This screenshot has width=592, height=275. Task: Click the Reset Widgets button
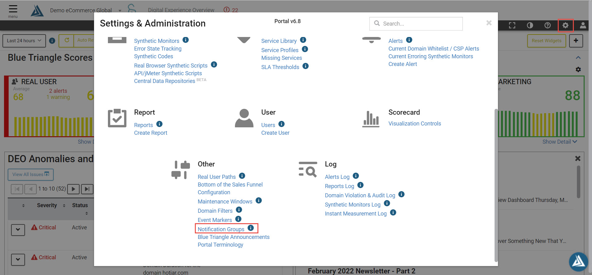click(546, 41)
